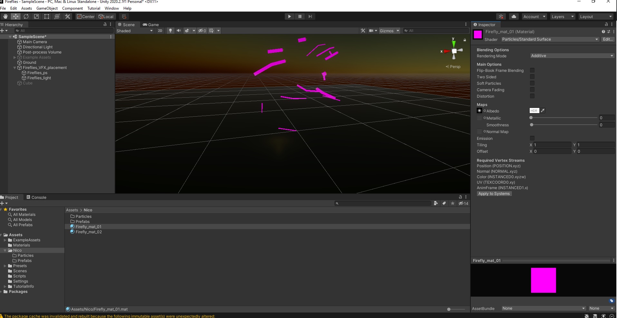
Task: Enable the Soft Particles checkbox
Action: click(532, 83)
